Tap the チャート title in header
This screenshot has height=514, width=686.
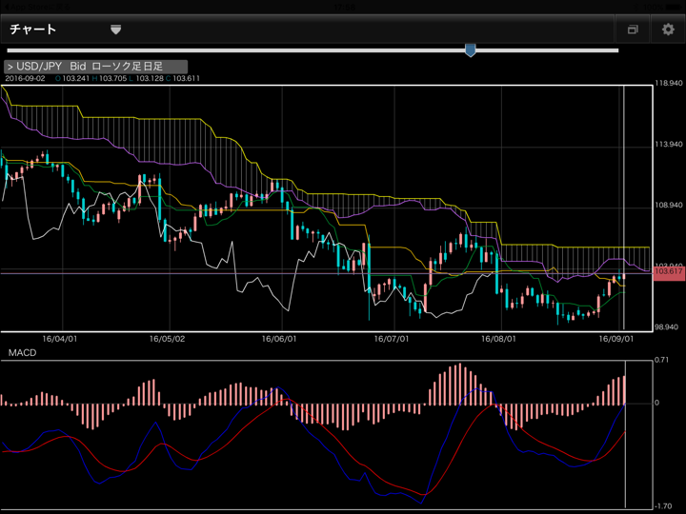click(33, 30)
